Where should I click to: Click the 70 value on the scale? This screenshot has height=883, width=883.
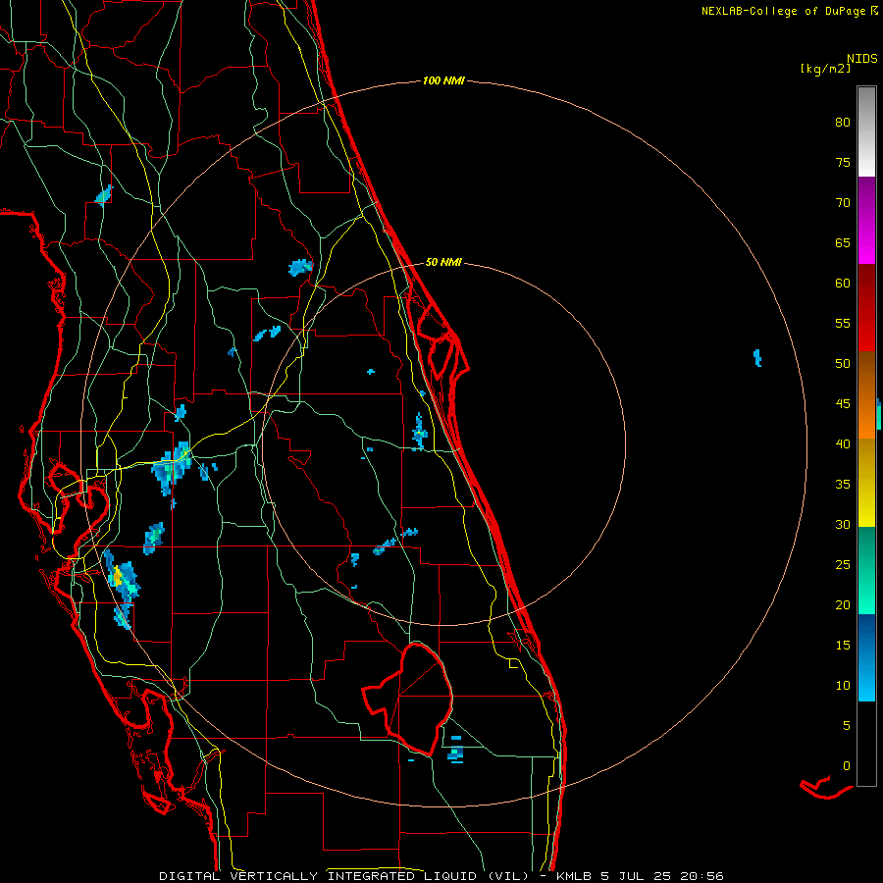pos(843,203)
